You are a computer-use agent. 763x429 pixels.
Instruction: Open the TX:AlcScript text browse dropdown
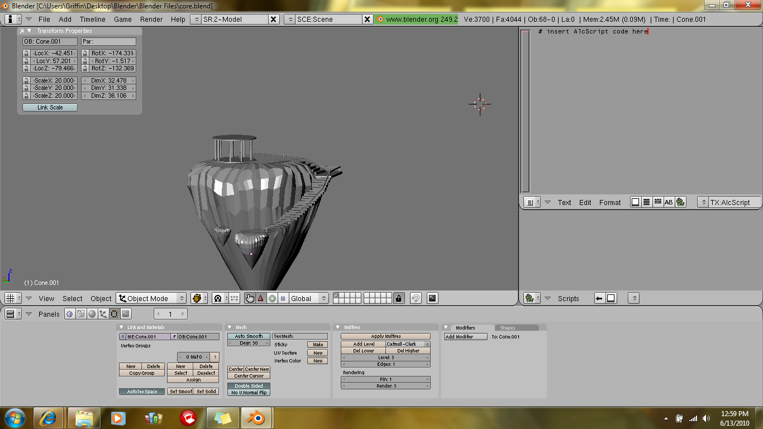click(x=703, y=202)
